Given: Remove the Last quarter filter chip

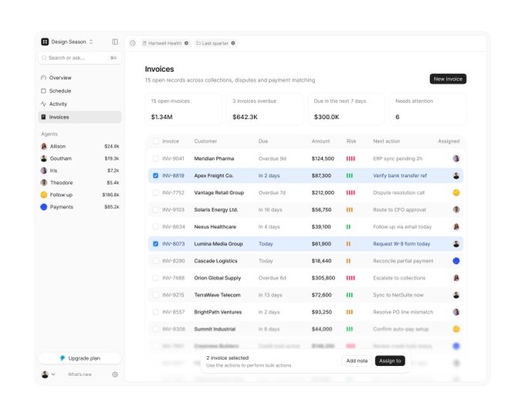Looking at the screenshot, I should tap(233, 43).
